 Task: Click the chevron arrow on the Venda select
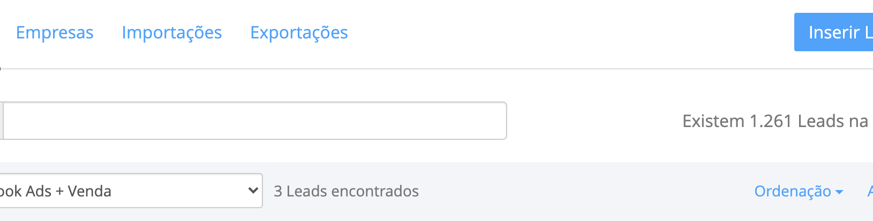(x=253, y=190)
